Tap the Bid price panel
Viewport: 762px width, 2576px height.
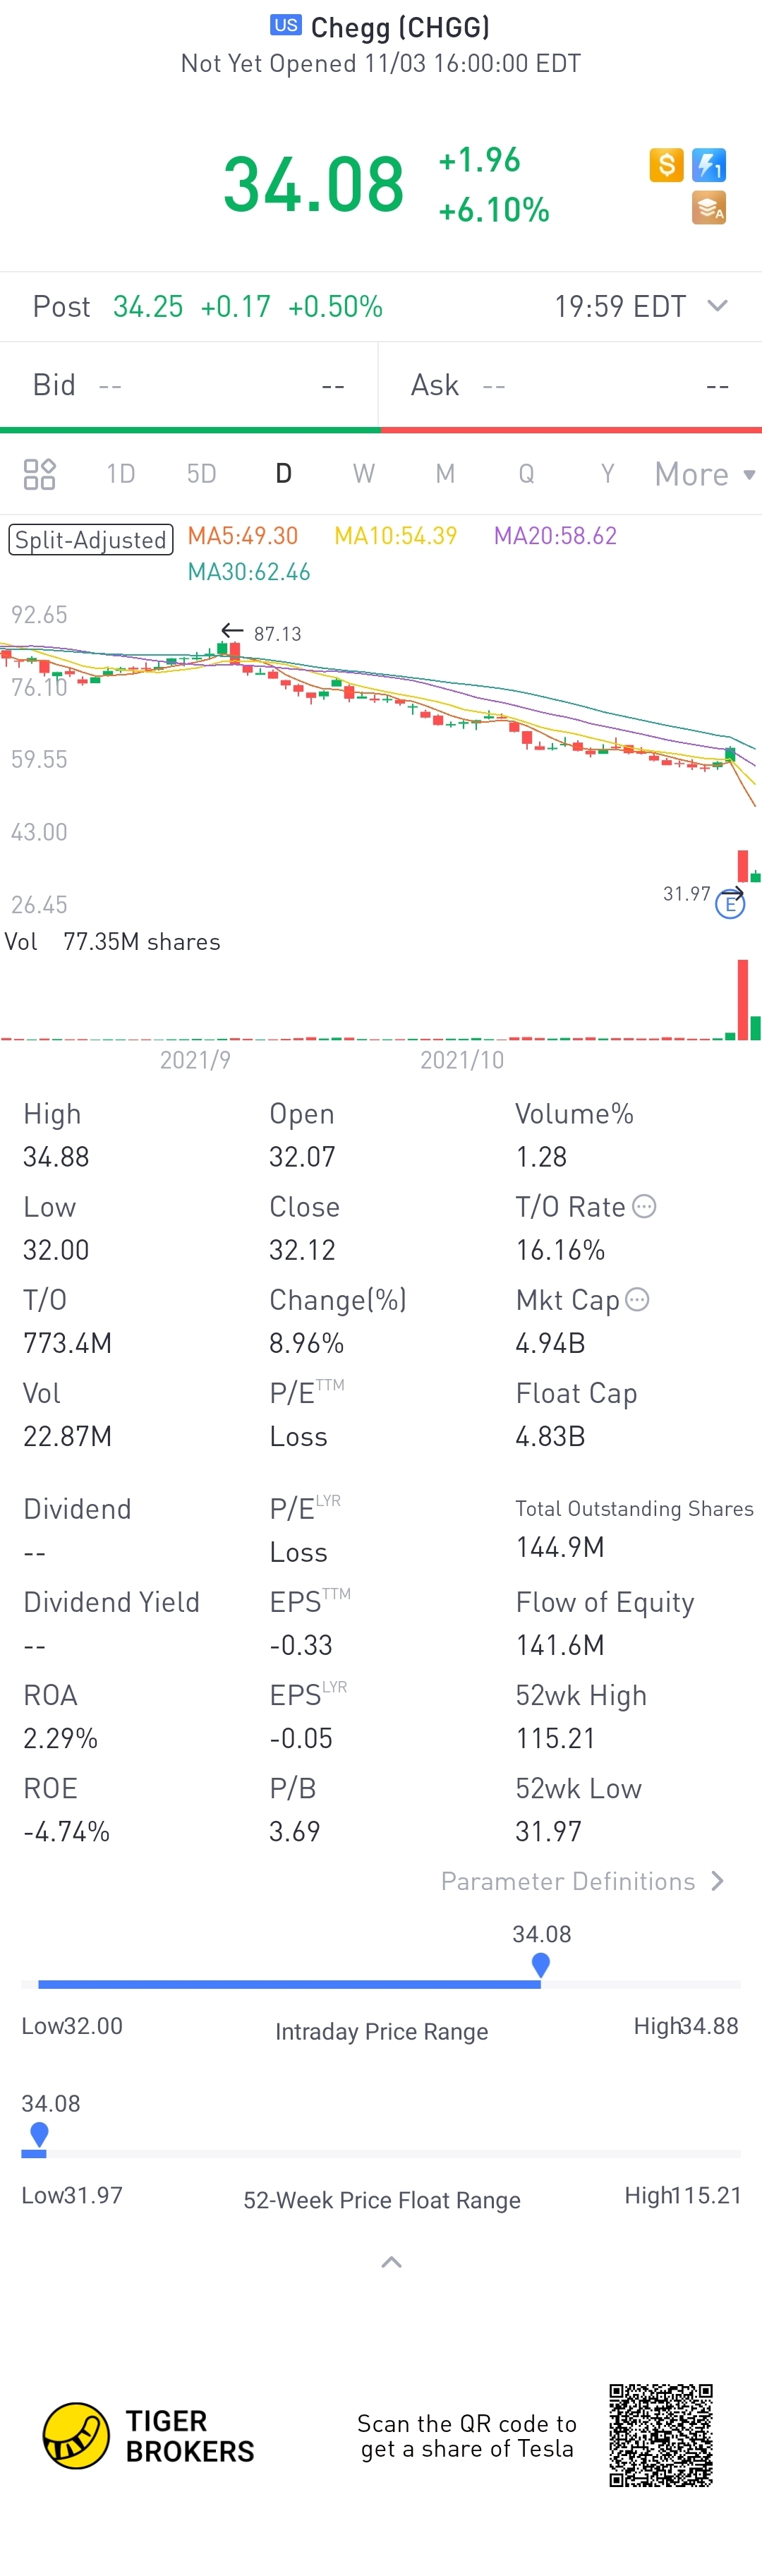coord(189,385)
